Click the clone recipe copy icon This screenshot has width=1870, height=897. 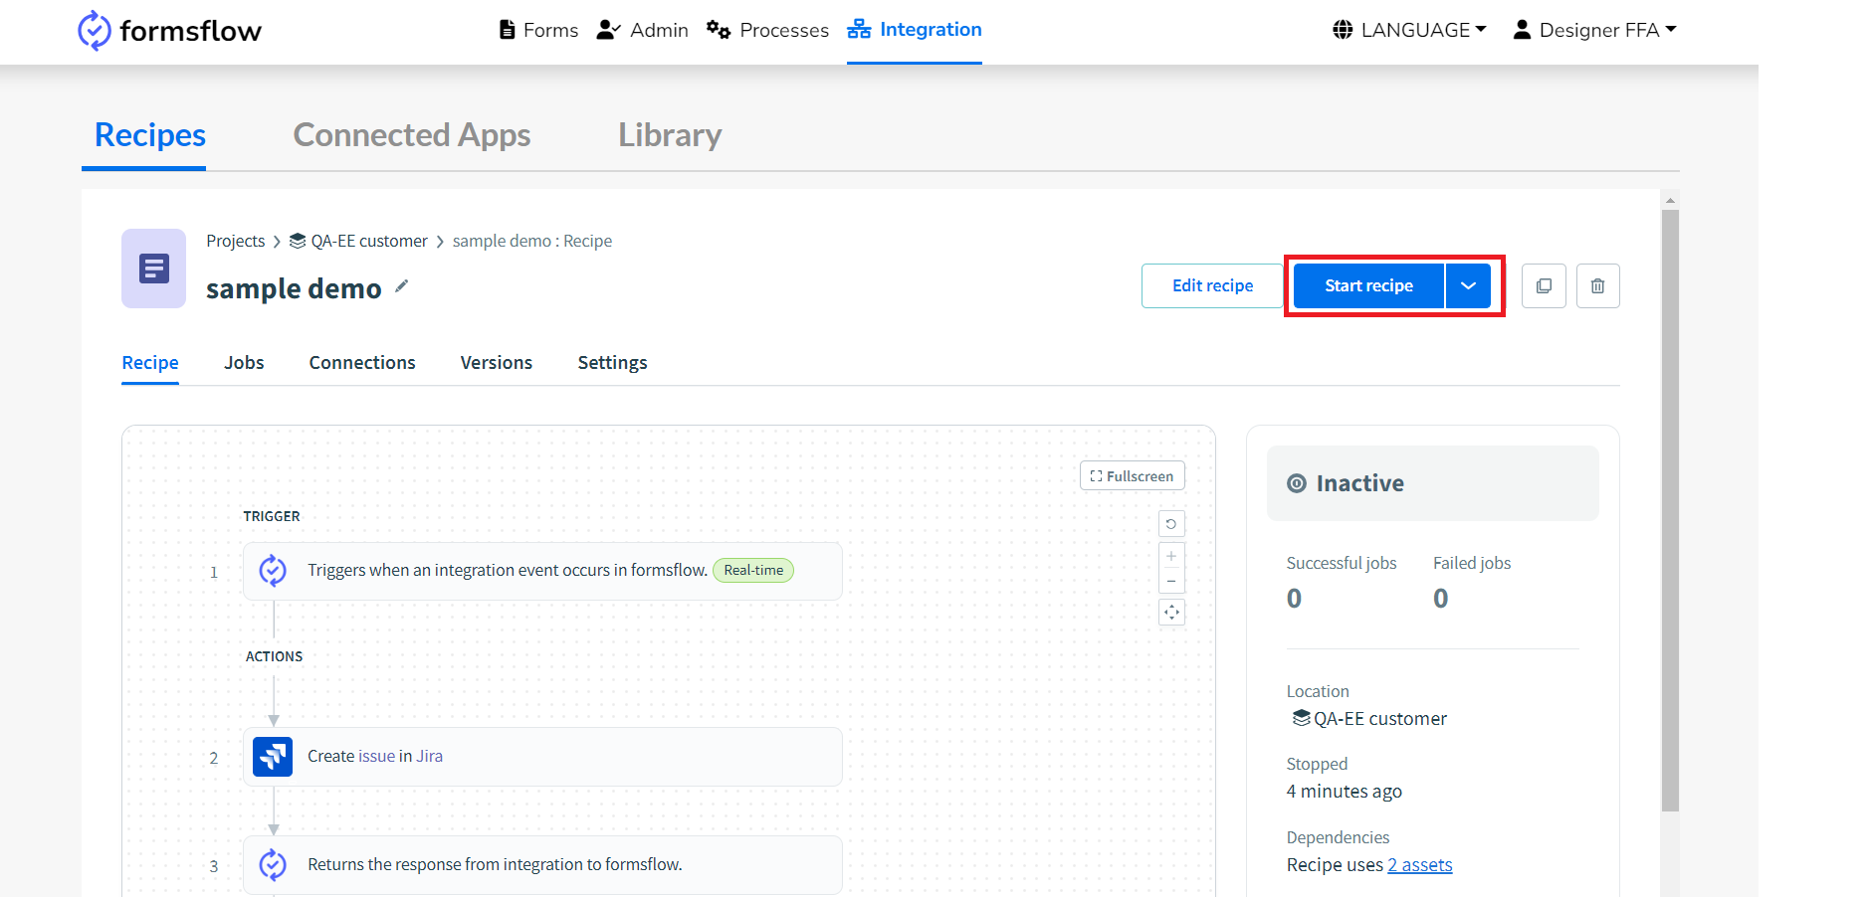(1544, 285)
